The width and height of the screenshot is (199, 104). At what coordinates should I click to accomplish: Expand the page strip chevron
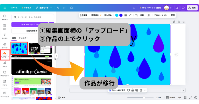(x=183, y=90)
